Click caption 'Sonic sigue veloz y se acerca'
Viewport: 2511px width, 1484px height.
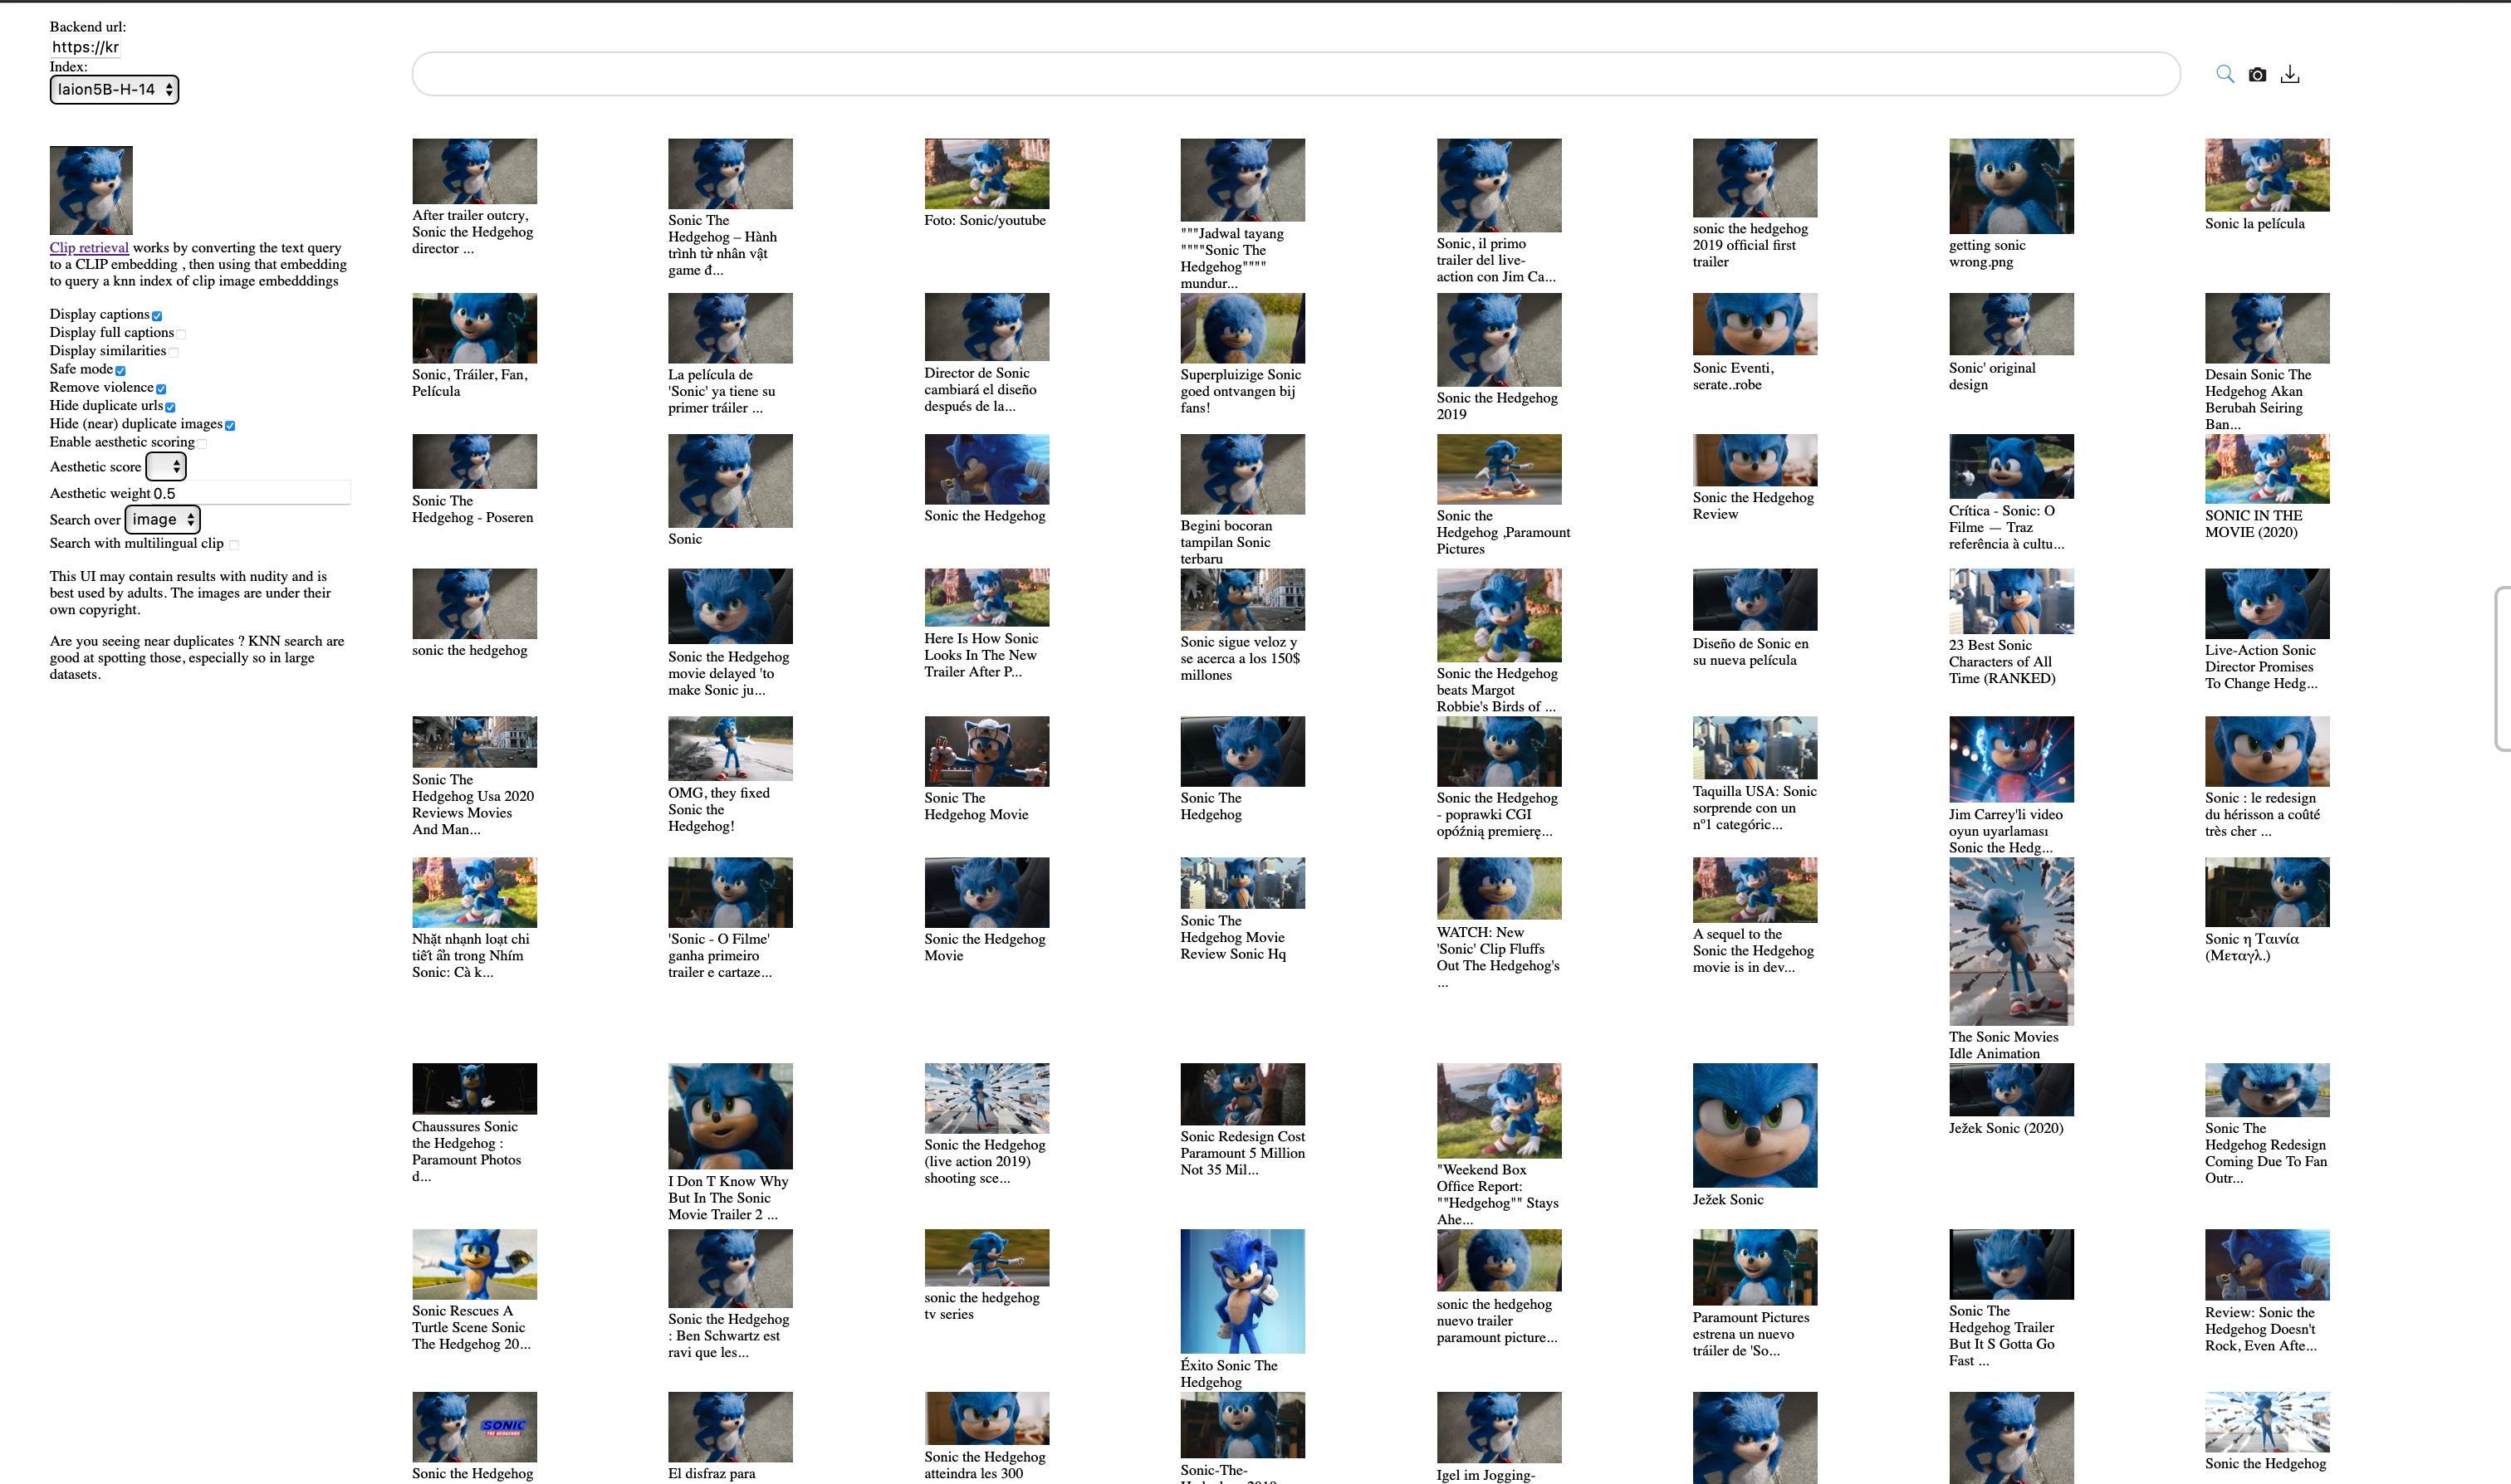pos(1240,658)
